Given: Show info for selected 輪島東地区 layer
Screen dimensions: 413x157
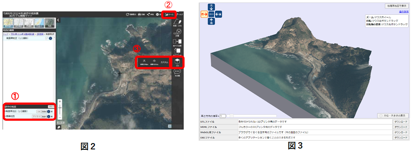Looking at the screenshot, I should [x=49, y=111].
